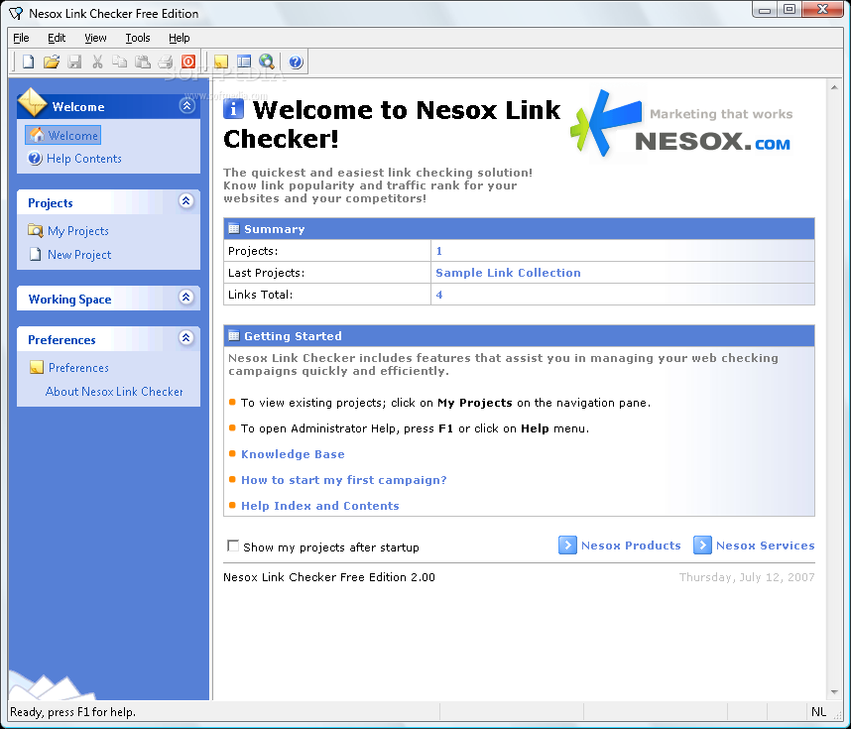This screenshot has width=851, height=729.
Task: Open the File menu
Action: 21,38
